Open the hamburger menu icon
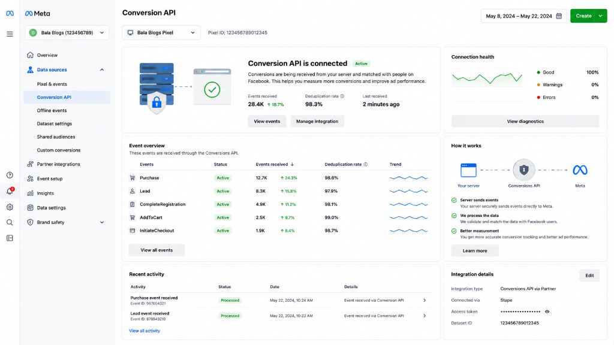 pos(10,34)
